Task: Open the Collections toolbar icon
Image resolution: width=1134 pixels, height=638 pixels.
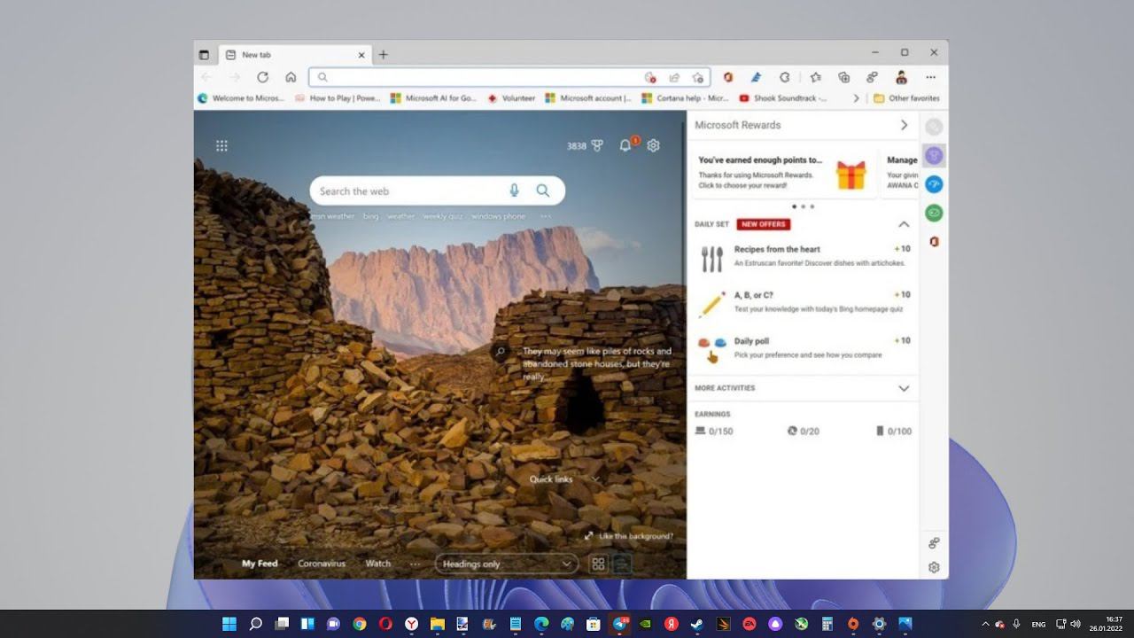Action: (x=843, y=77)
